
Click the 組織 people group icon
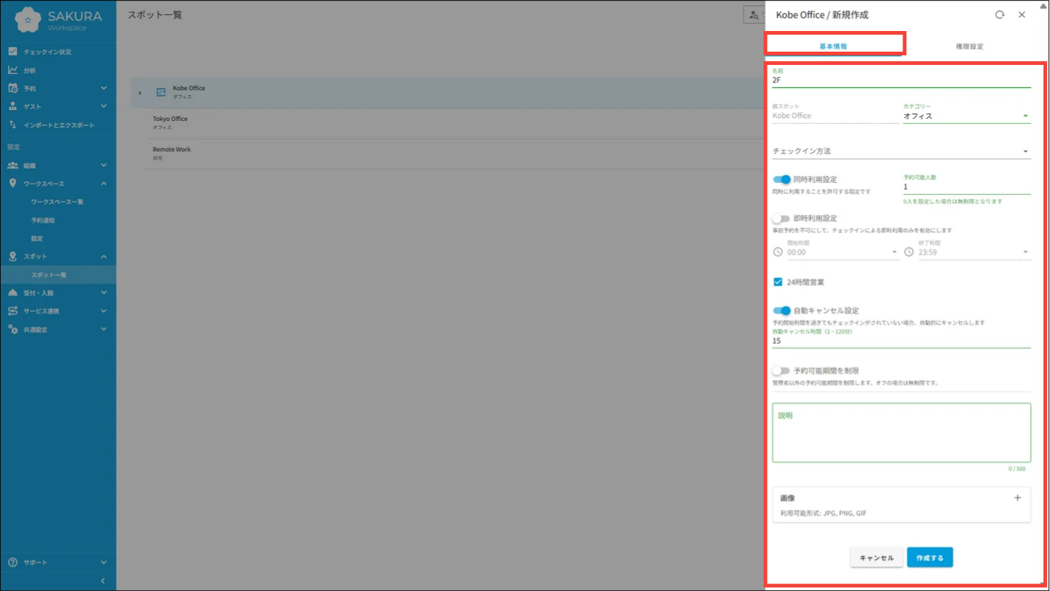coord(13,165)
